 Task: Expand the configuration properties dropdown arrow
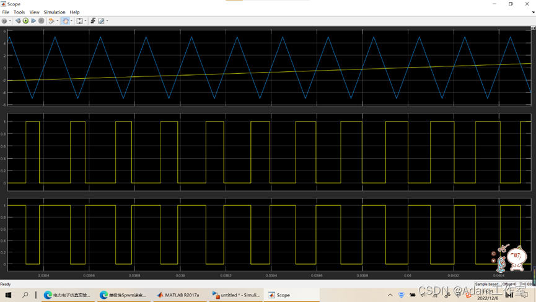click(10, 21)
